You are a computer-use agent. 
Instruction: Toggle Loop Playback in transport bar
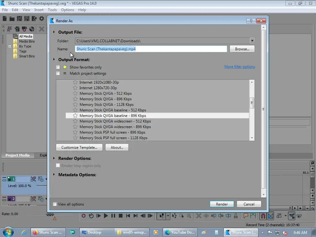91,216
